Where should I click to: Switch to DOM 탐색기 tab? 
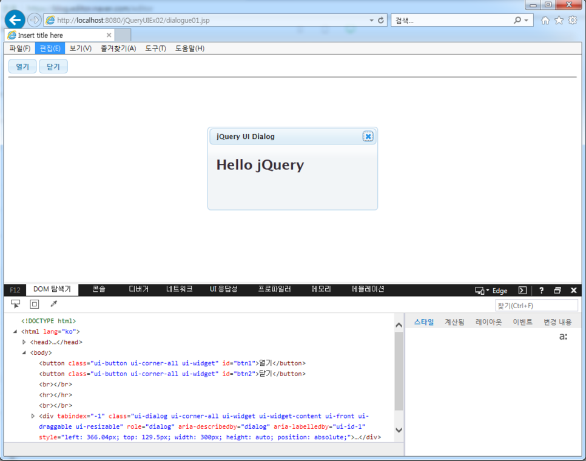tap(52, 289)
